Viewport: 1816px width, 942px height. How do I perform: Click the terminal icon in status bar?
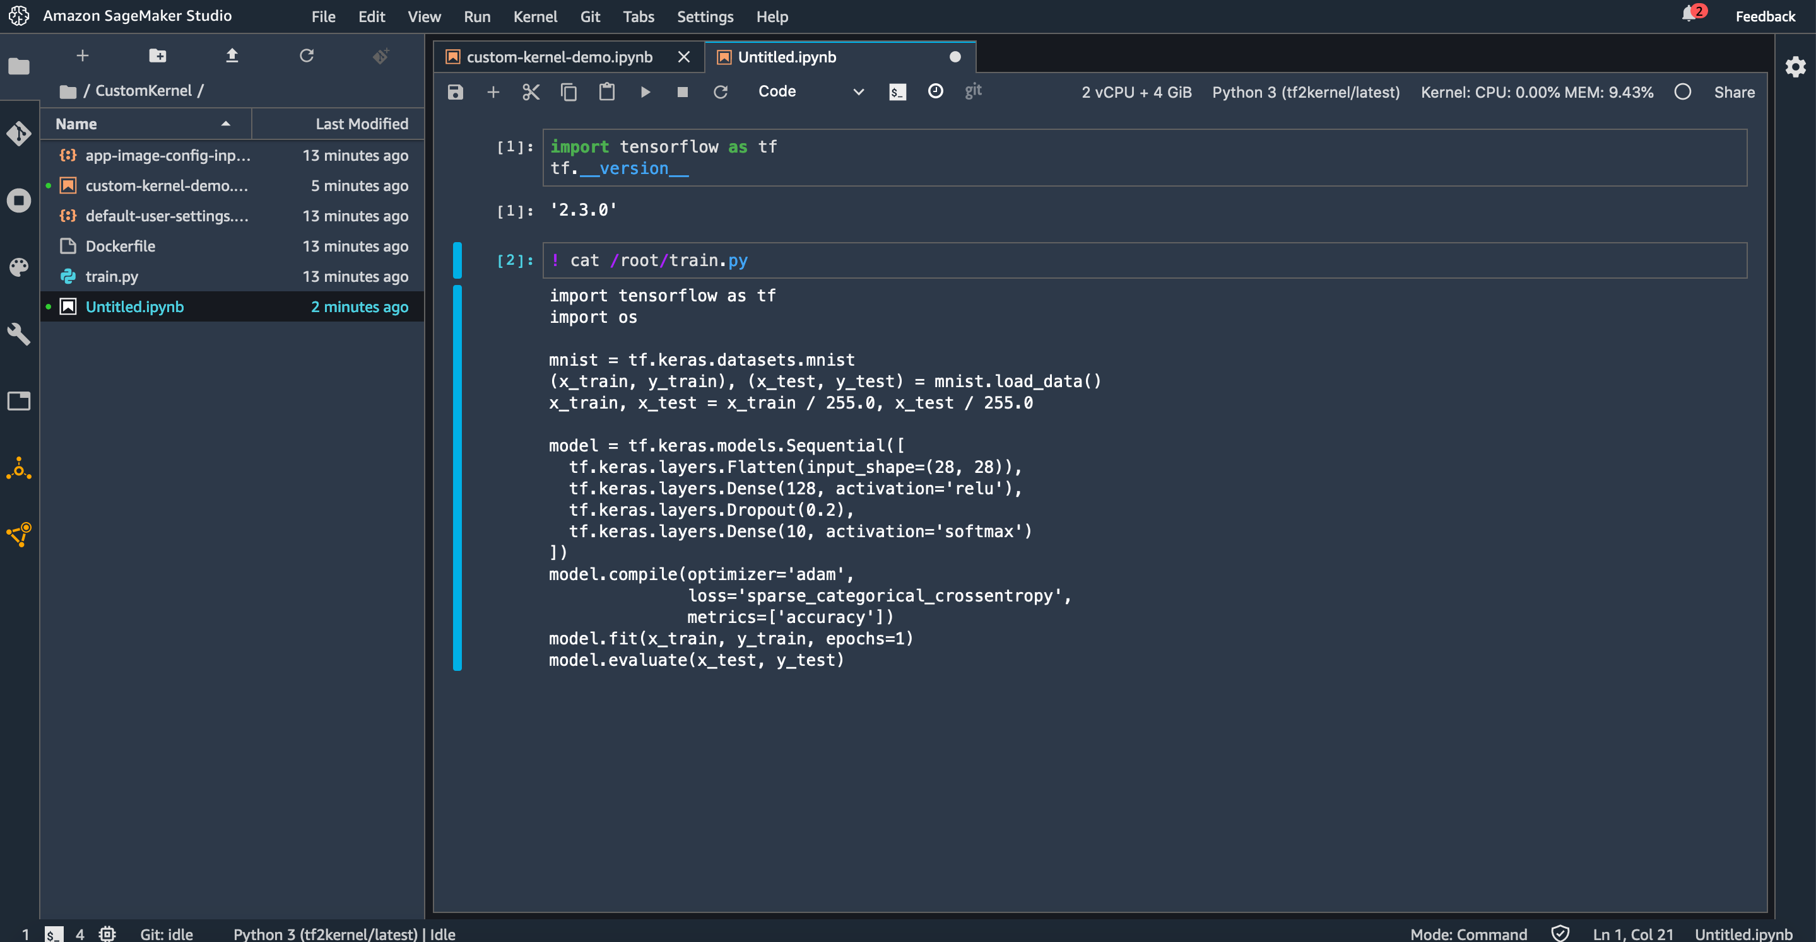(54, 934)
